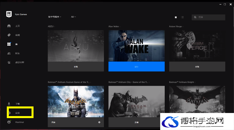
Task: Open Friends via people icon
Action: pyautogui.click(x=9, y=53)
